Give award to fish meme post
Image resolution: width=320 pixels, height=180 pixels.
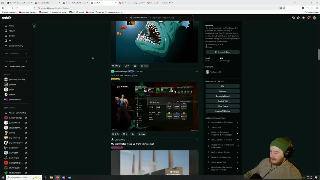135,66
